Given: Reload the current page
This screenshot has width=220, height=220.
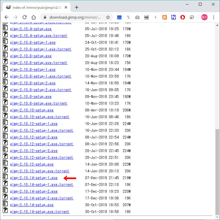Looking at the screenshot, I should click(25, 17).
